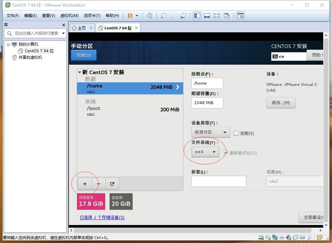332x243 pixels.
Task: Open the 虚拟机(M) menu
Action: pyautogui.click(x=69, y=16)
